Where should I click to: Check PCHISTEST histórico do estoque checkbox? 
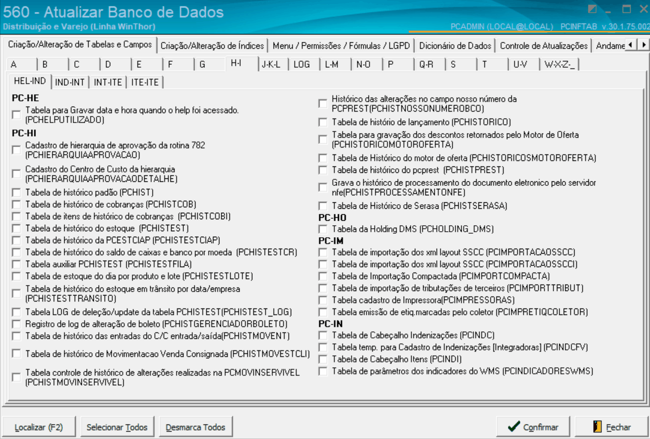coord(16,228)
